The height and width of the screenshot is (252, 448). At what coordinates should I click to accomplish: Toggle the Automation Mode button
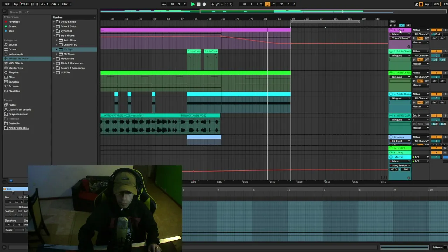click(x=402, y=25)
